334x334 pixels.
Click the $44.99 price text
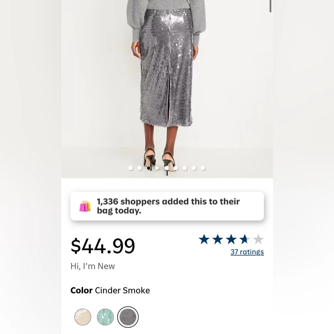pyautogui.click(x=103, y=246)
